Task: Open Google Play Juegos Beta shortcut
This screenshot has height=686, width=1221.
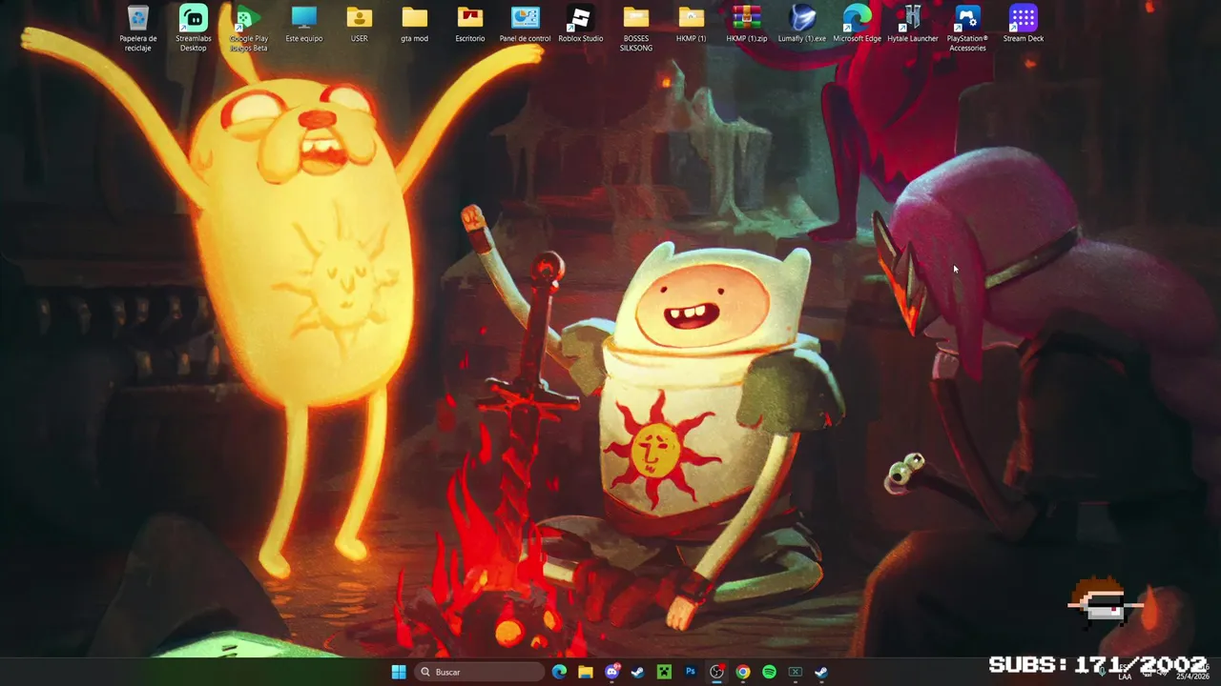Action: 248,29
